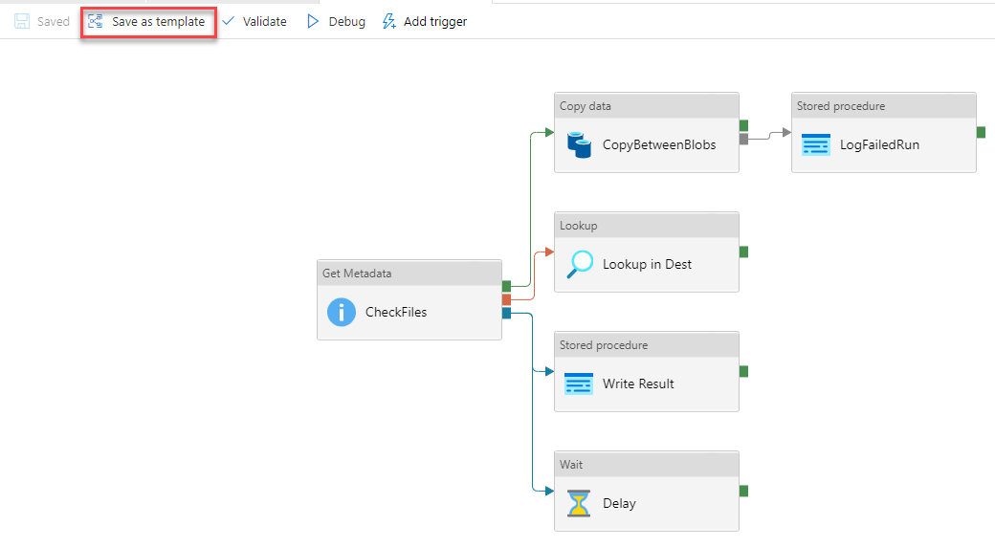The width and height of the screenshot is (995, 548).
Task: Click the Lookup magnifier icon
Action: click(x=579, y=264)
